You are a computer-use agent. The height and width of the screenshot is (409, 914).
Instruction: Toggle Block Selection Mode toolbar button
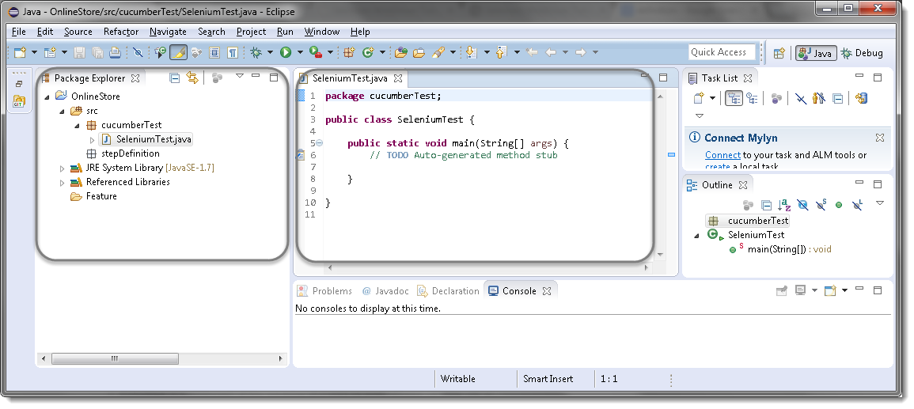coord(214,52)
